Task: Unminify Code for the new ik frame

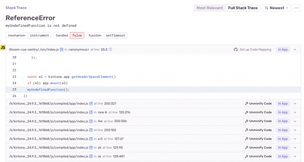Action: 258,112
